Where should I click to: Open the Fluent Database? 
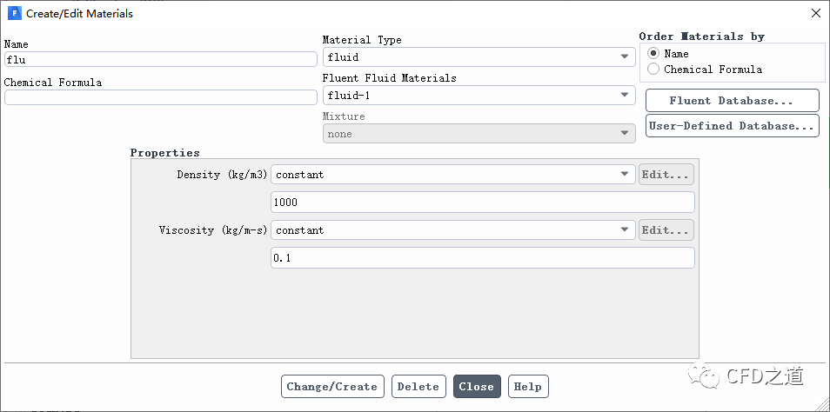732,101
